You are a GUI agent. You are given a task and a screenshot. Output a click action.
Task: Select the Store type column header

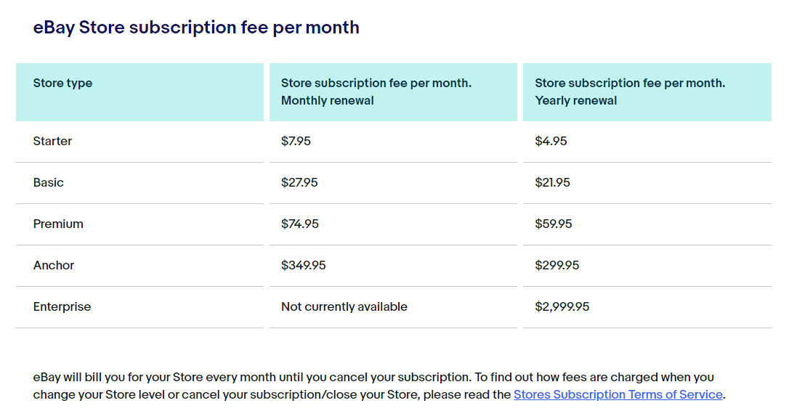point(139,92)
